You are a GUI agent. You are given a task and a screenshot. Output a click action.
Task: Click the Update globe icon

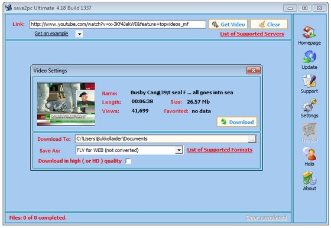coord(309,57)
